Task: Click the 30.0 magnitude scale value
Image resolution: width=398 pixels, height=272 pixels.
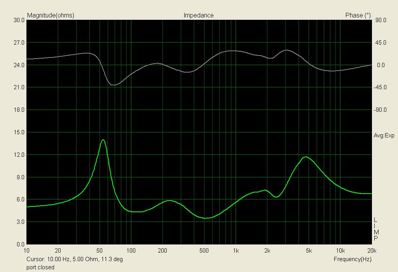Action: coord(19,20)
